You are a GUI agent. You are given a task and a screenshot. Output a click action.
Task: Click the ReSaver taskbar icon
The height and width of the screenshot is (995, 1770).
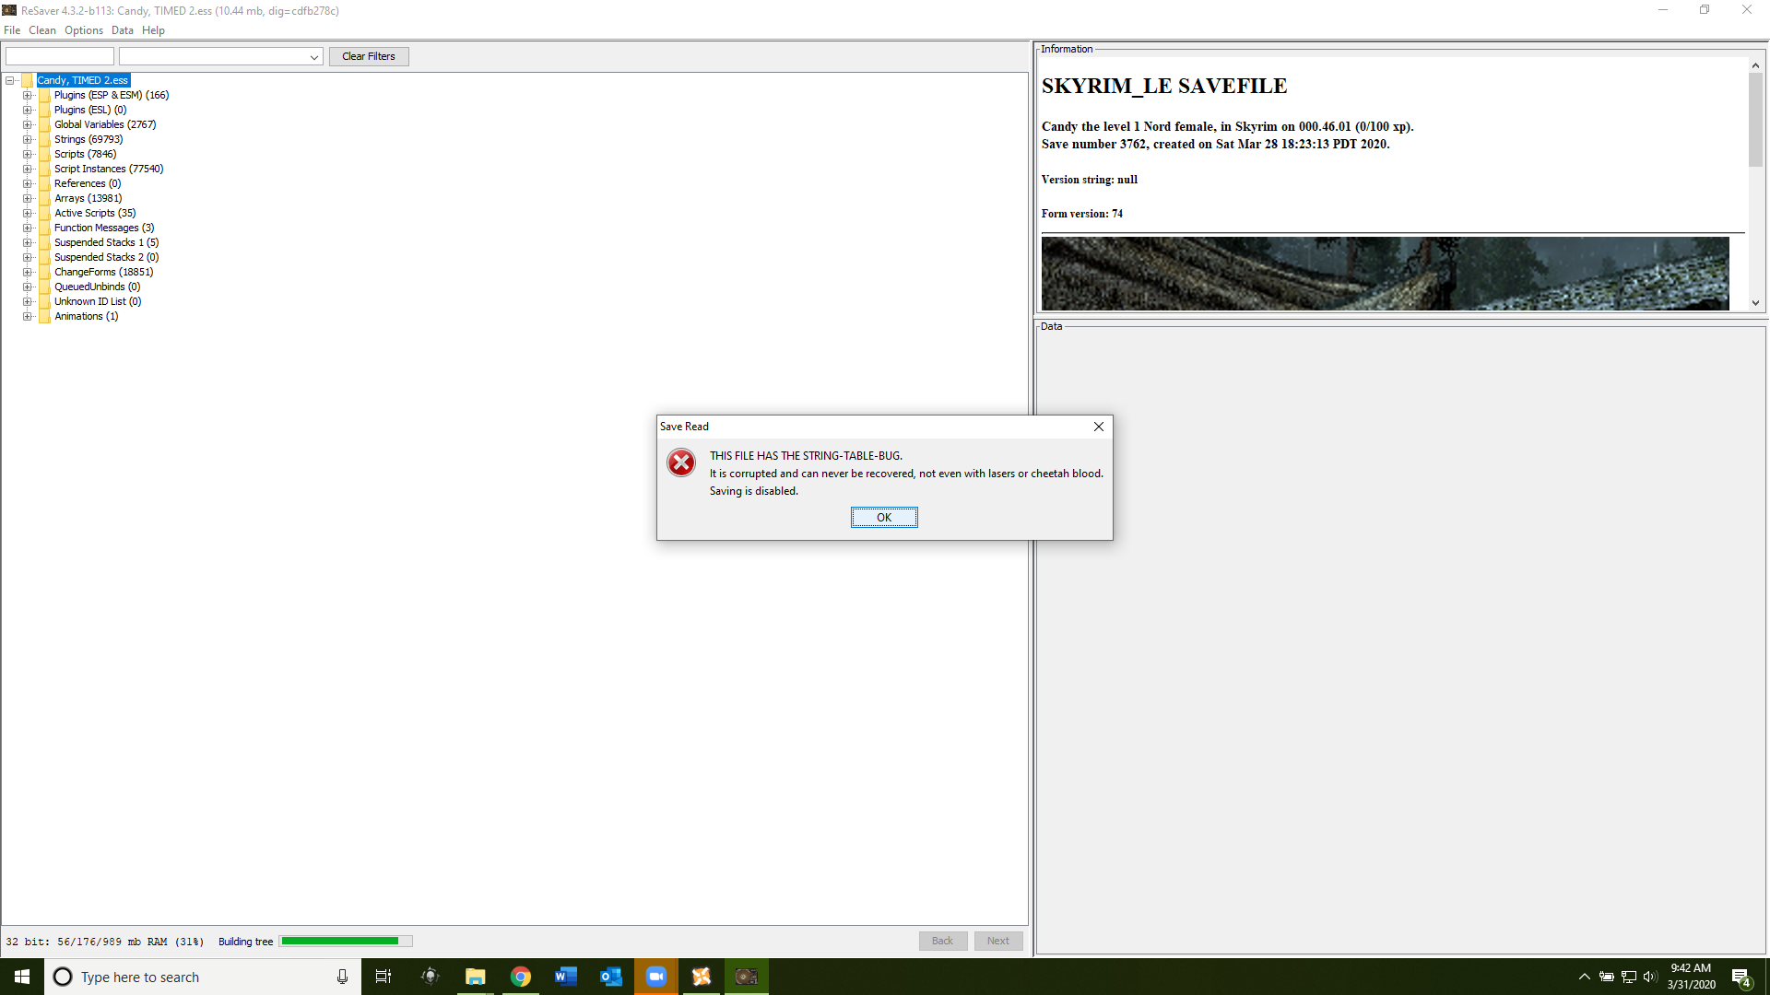tap(746, 977)
